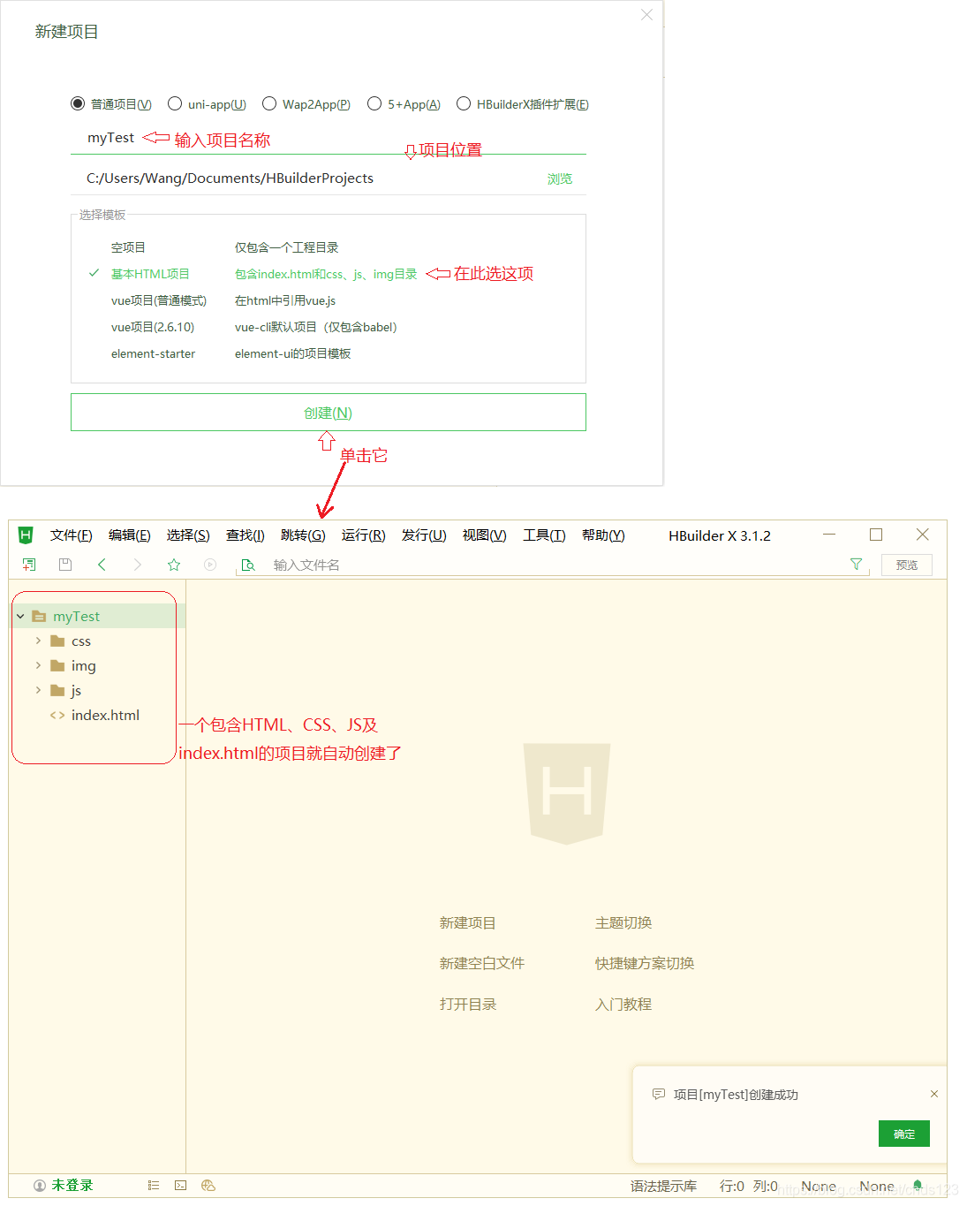This screenshot has width=967, height=1206.
Task: Open the 查找 menu
Action: (246, 535)
